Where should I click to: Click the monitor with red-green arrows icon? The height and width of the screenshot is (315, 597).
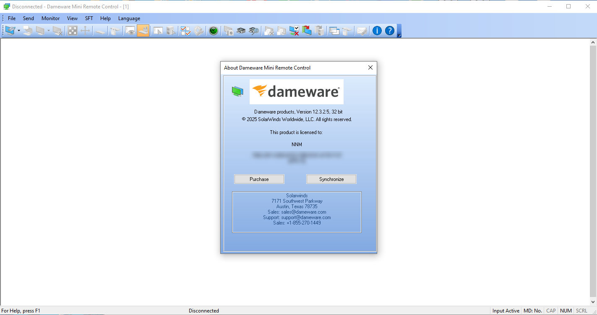(307, 31)
